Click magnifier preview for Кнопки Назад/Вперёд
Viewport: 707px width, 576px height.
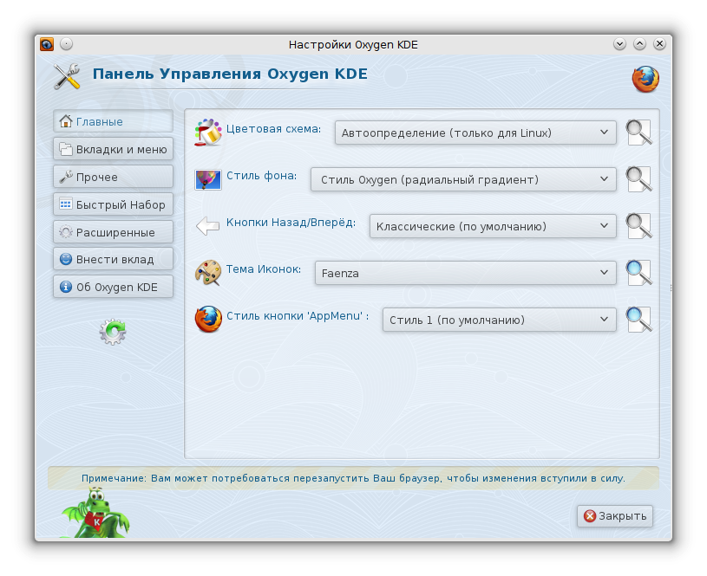pos(639,226)
